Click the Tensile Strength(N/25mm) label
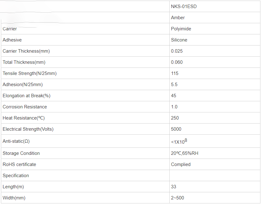 pyautogui.click(x=30, y=73)
